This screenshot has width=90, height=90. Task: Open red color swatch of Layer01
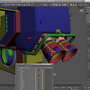tap(39, 70)
